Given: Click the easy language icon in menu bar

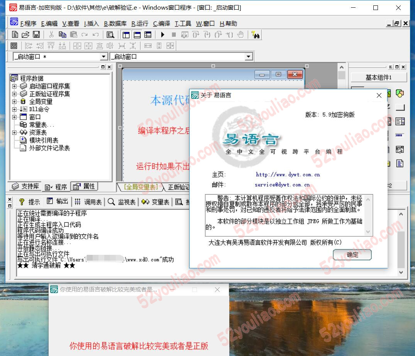Looking at the screenshot, I should tap(14, 22).
